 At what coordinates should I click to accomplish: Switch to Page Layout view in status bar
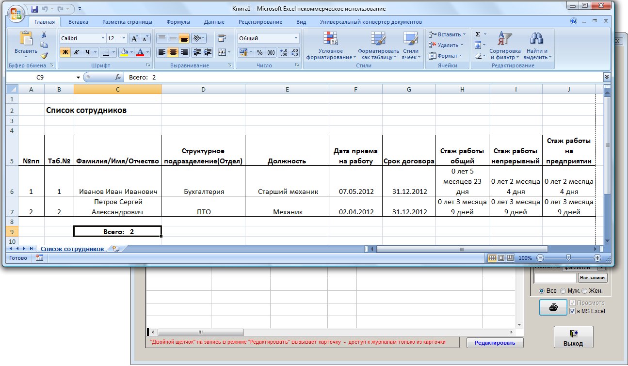point(501,258)
